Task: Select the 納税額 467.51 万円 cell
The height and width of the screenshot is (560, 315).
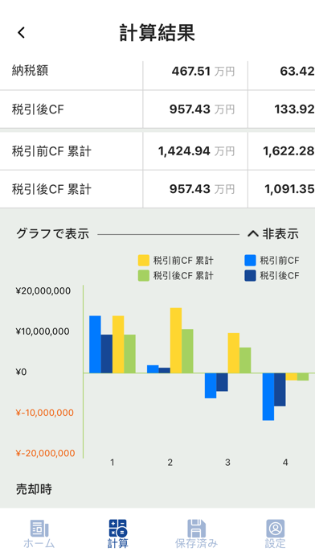Action: coord(195,71)
